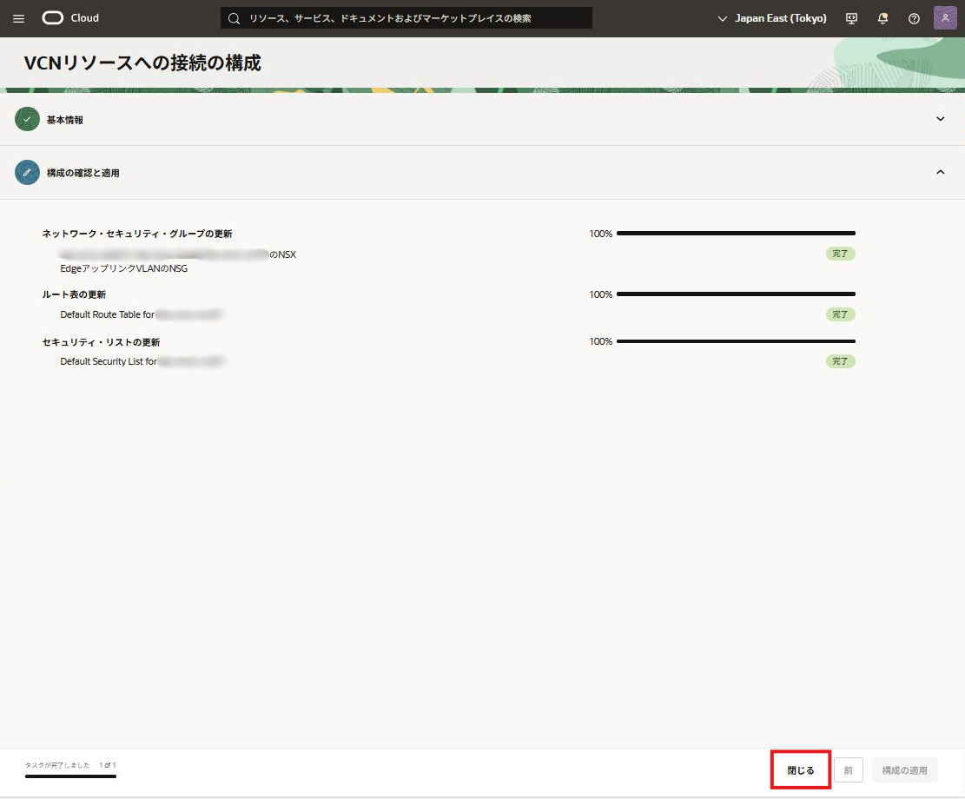This screenshot has height=799, width=965.
Task: Click the pencil icon beside 構成の確認と適用
Action: 28,173
